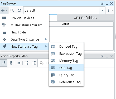Select New Standard Tag entry
This screenshot has height=99, width=116.
(25, 46)
